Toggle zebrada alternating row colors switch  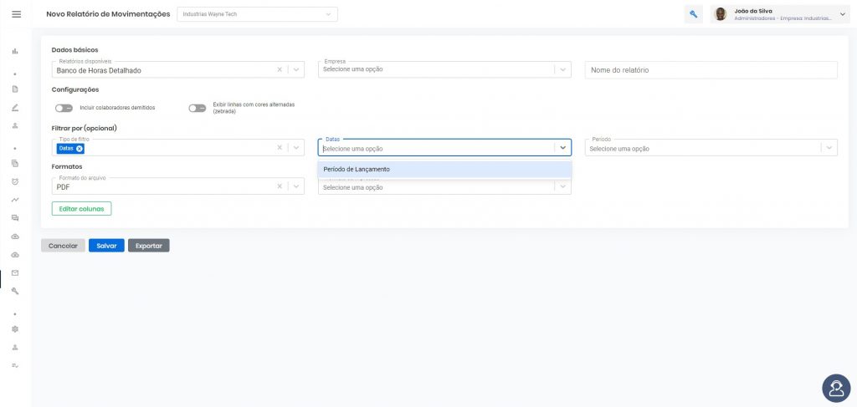click(x=198, y=108)
